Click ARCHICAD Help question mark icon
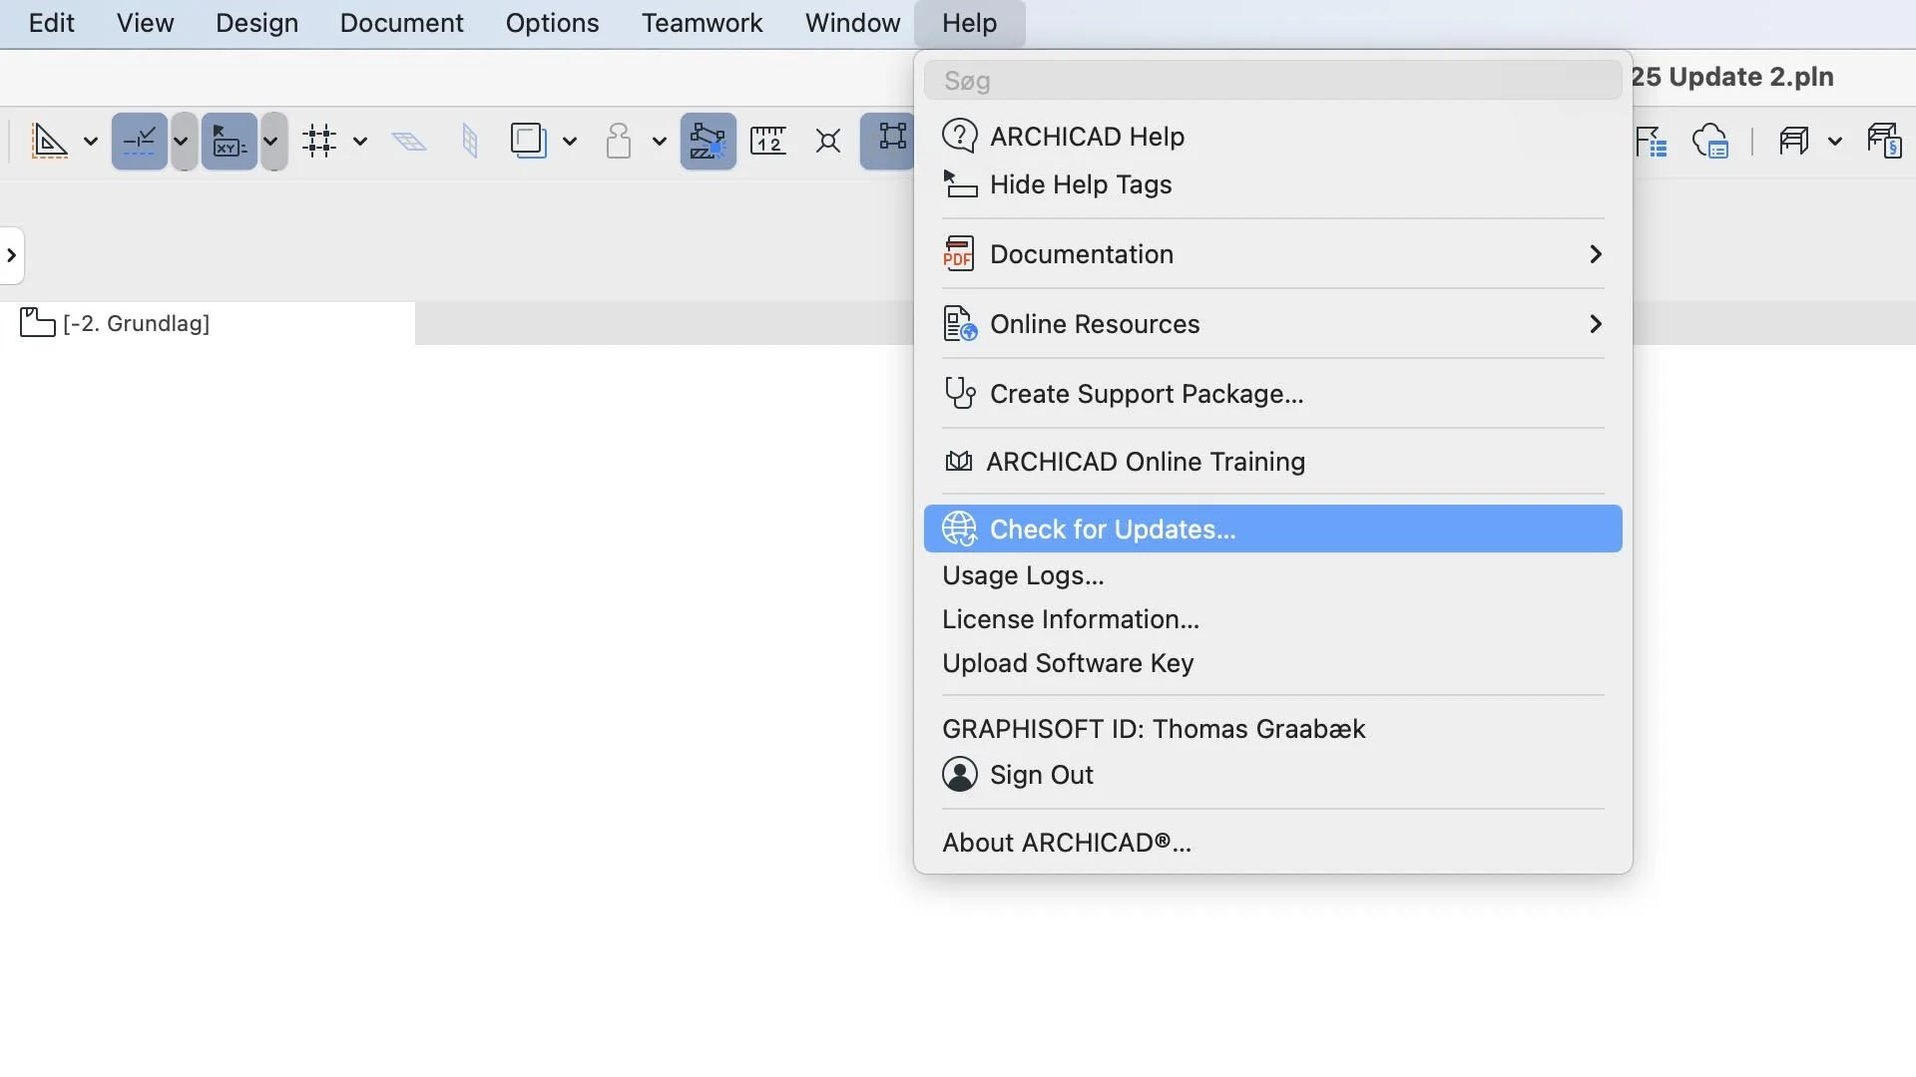Screen dimensions: 1916x1077 (959, 136)
